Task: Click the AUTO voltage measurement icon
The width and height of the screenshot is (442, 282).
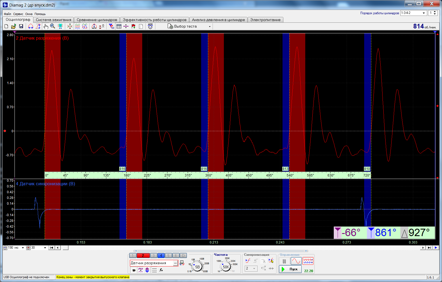Action: [150, 26]
